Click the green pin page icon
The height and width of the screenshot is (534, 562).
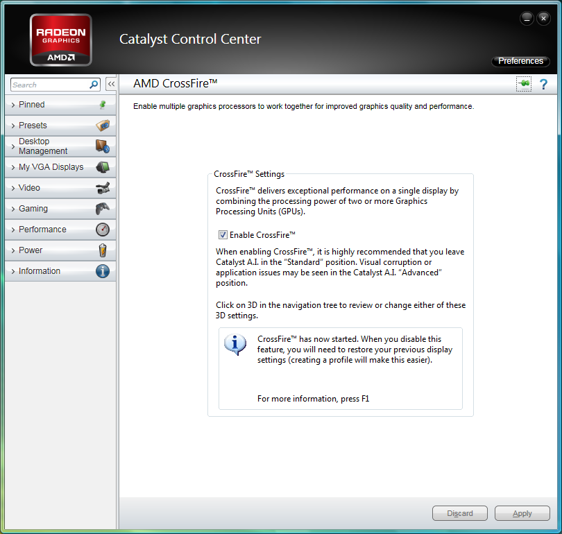point(524,84)
